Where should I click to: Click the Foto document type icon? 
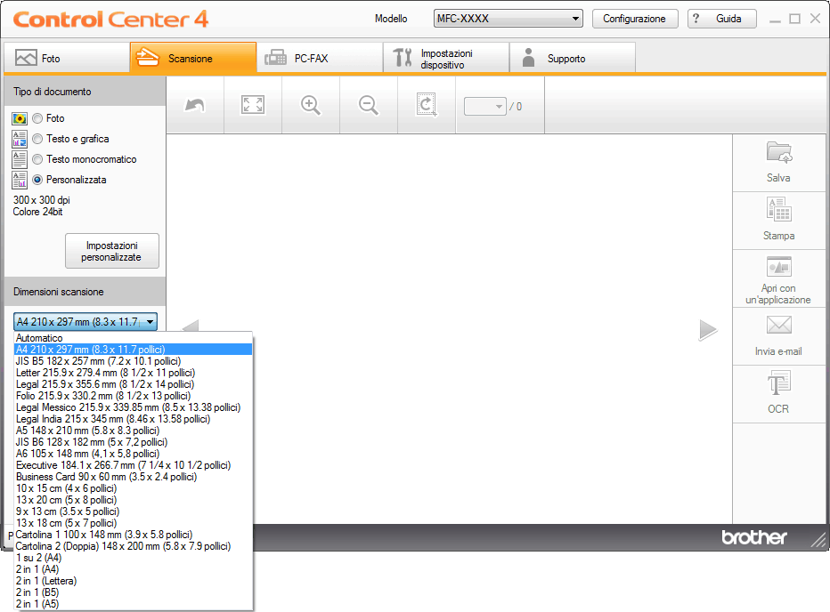(x=20, y=118)
